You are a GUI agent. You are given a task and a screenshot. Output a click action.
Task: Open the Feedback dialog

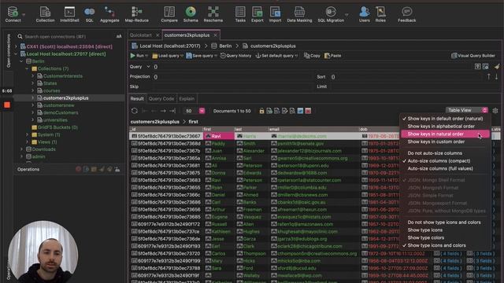407,14
